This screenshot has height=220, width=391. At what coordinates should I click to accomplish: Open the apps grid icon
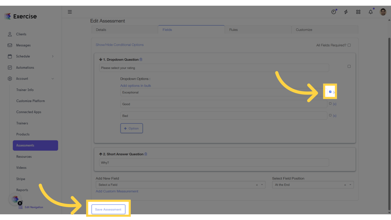(358, 12)
